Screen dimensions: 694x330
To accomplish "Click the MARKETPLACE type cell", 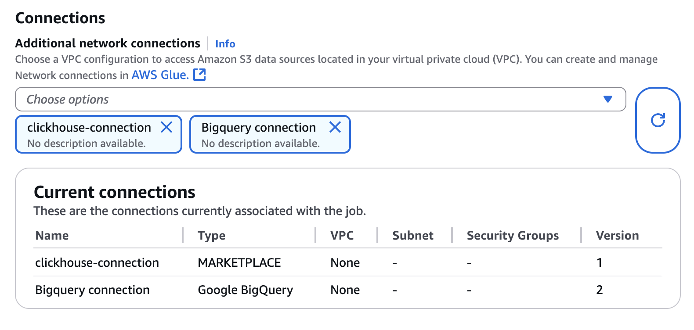I will pos(239,262).
